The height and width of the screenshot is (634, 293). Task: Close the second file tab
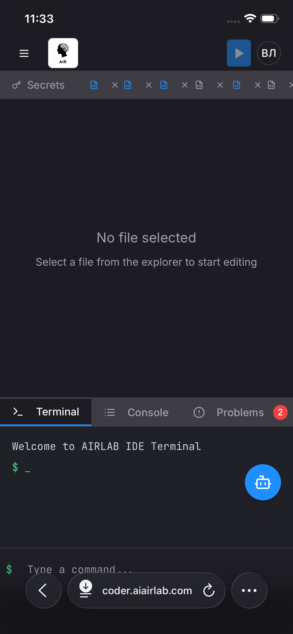point(149,85)
